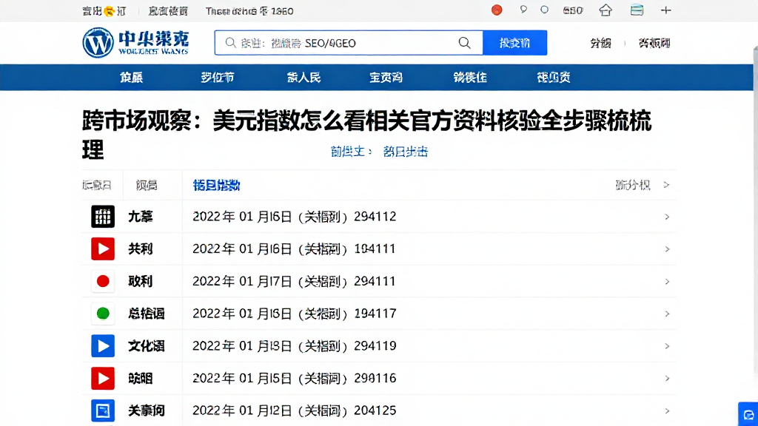Click the blue search button
Viewport: 758px width, 426px height.
point(515,43)
